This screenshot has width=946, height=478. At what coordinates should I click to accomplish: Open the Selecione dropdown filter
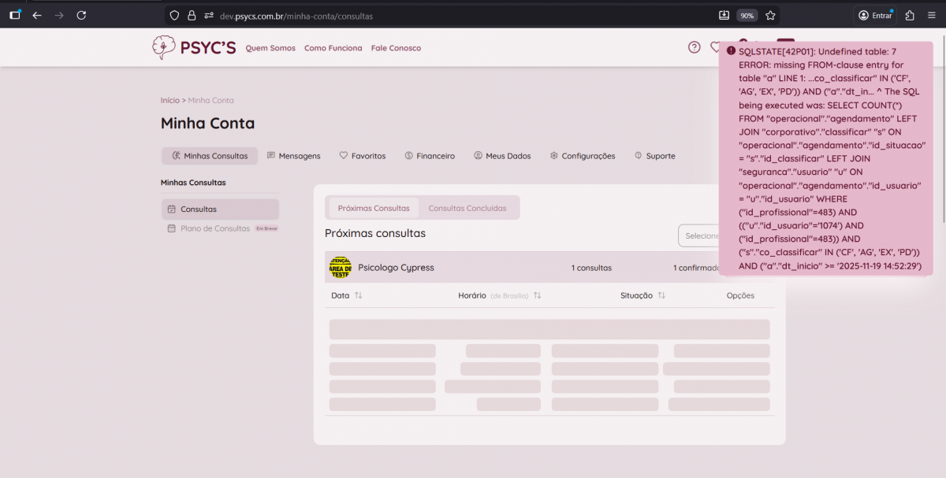point(698,235)
